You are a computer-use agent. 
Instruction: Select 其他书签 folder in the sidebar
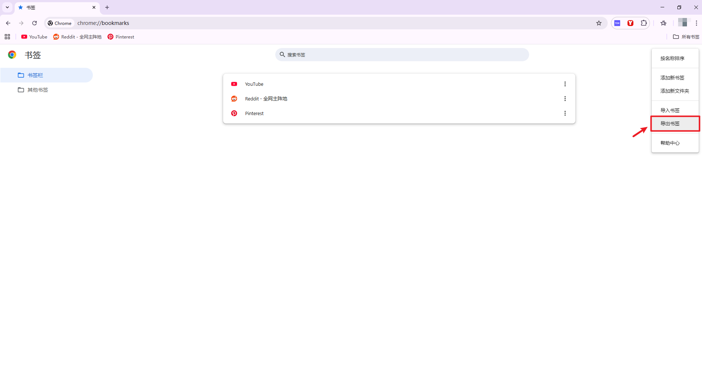(x=37, y=90)
